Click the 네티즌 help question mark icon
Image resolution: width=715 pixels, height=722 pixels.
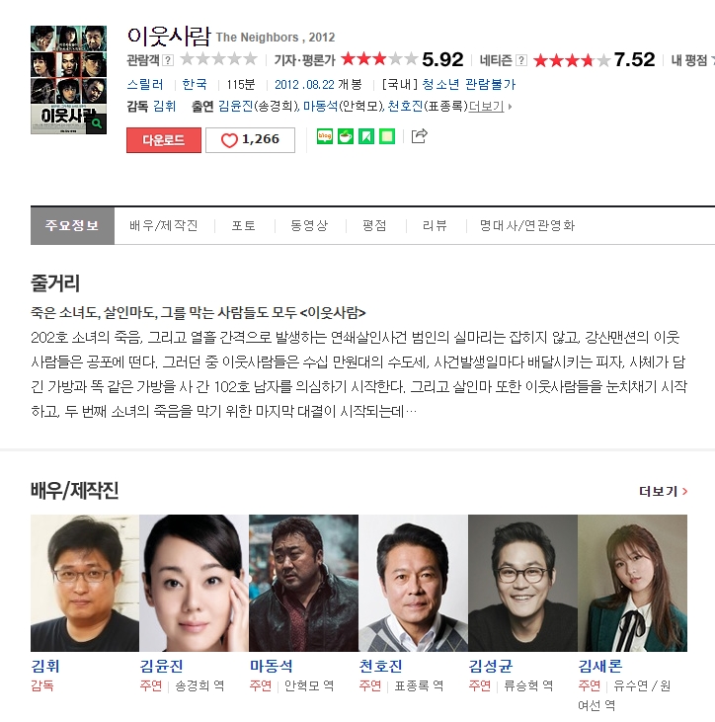pyautogui.click(x=521, y=60)
